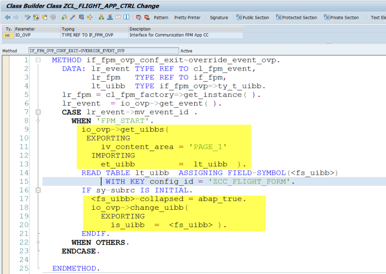Click the Text Elements button
The image size is (386, 274).
378,18
